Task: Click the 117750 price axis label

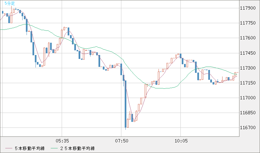Action: click(248, 23)
